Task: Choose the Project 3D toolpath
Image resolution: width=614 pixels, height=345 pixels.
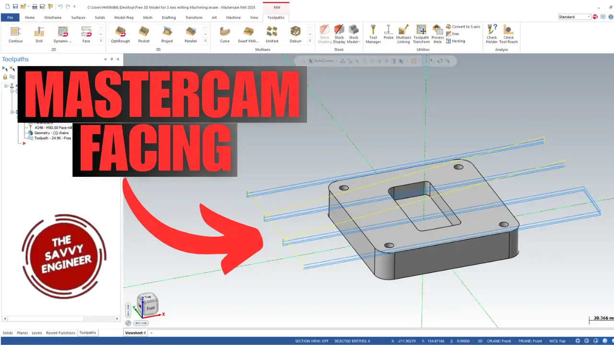Action: [x=167, y=34]
